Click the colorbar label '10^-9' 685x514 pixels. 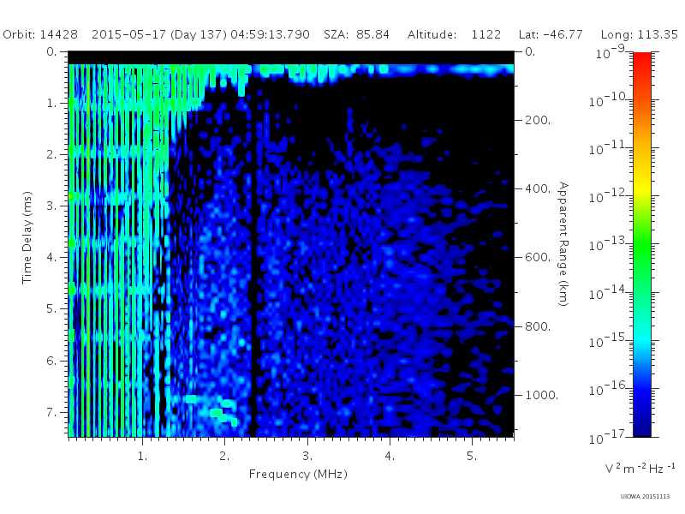[x=611, y=52]
